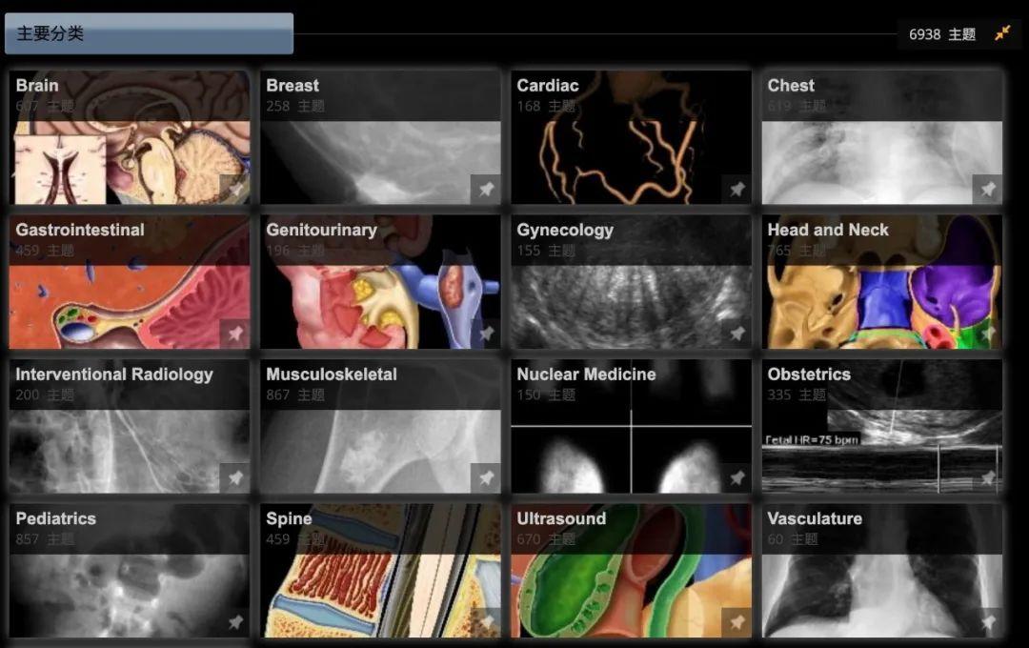Toggle pin on Pediatrics tile
The image size is (1029, 648).
point(235,621)
